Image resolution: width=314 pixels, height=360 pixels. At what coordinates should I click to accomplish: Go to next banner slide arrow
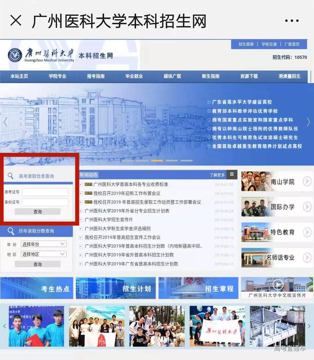[x=308, y=122]
